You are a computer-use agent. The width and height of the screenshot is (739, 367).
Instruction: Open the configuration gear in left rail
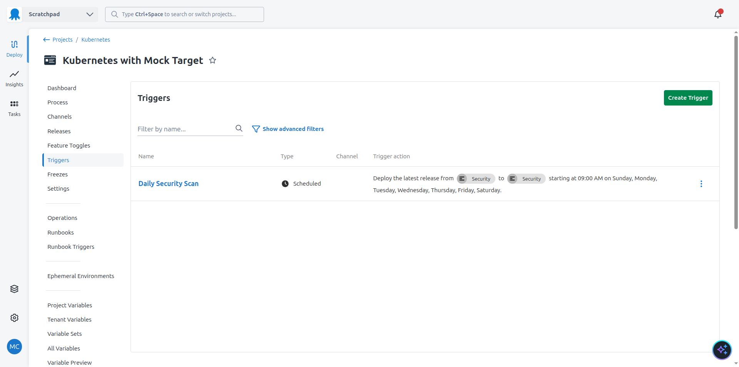click(14, 318)
